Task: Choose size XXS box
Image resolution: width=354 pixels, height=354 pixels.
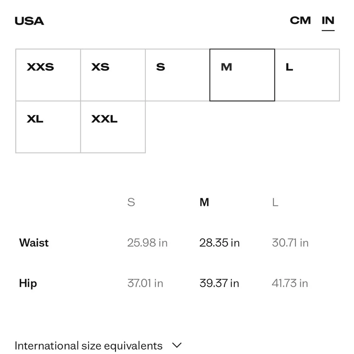Action: [x=48, y=75]
